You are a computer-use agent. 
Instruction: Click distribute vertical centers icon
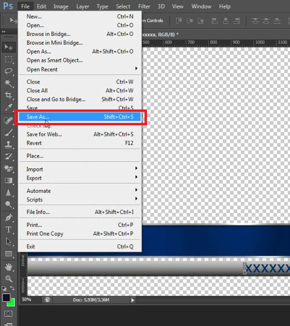point(266,21)
